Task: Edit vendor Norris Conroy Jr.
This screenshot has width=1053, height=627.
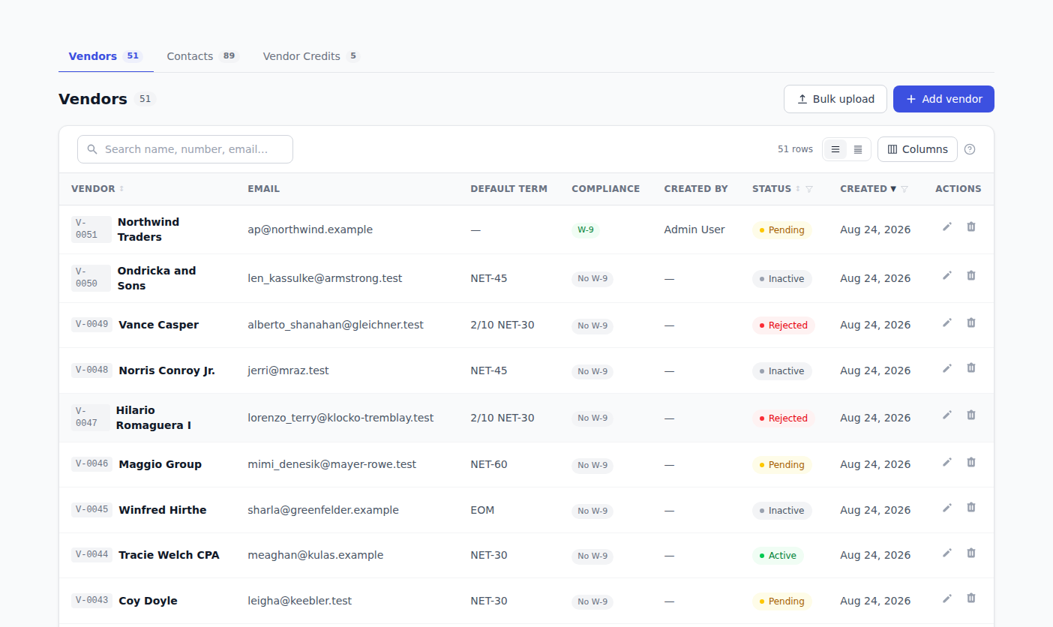Action: click(x=947, y=367)
